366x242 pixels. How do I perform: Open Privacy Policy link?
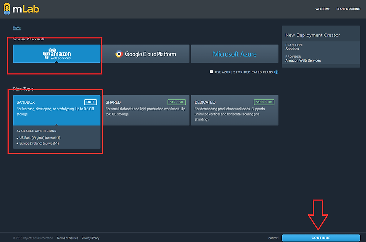tap(90, 238)
